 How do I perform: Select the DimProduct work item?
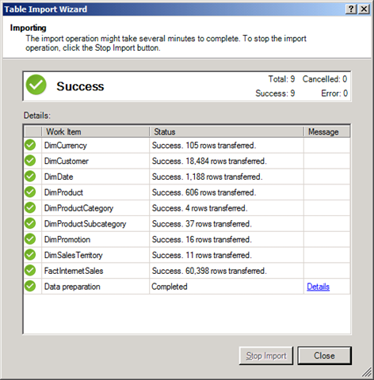63,192
